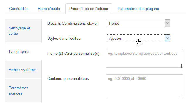Viewport: 186px width, 107px height.
Task: Click the arrow of the Hérité dropdown
Action: pos(168,23)
